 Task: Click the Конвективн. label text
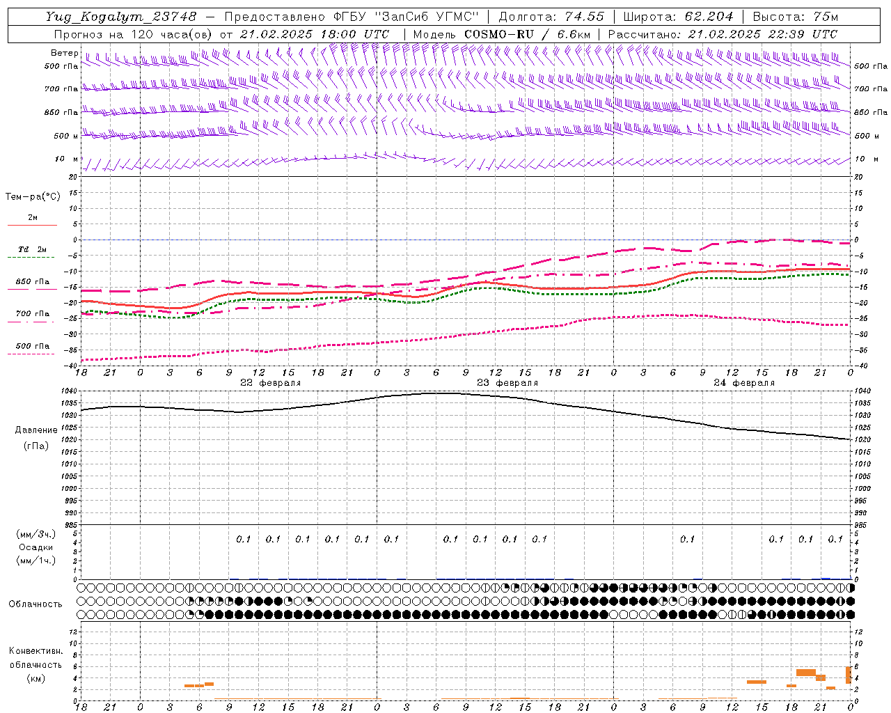pyautogui.click(x=36, y=651)
